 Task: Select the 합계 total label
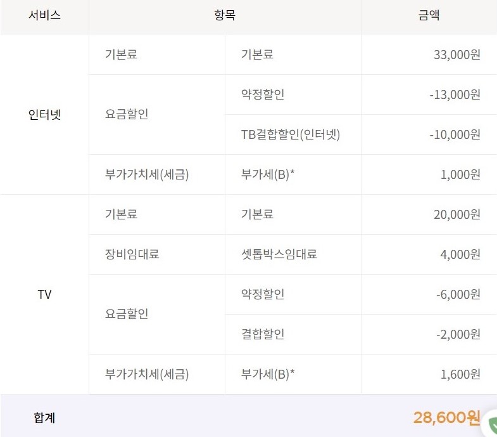pyautogui.click(x=44, y=417)
